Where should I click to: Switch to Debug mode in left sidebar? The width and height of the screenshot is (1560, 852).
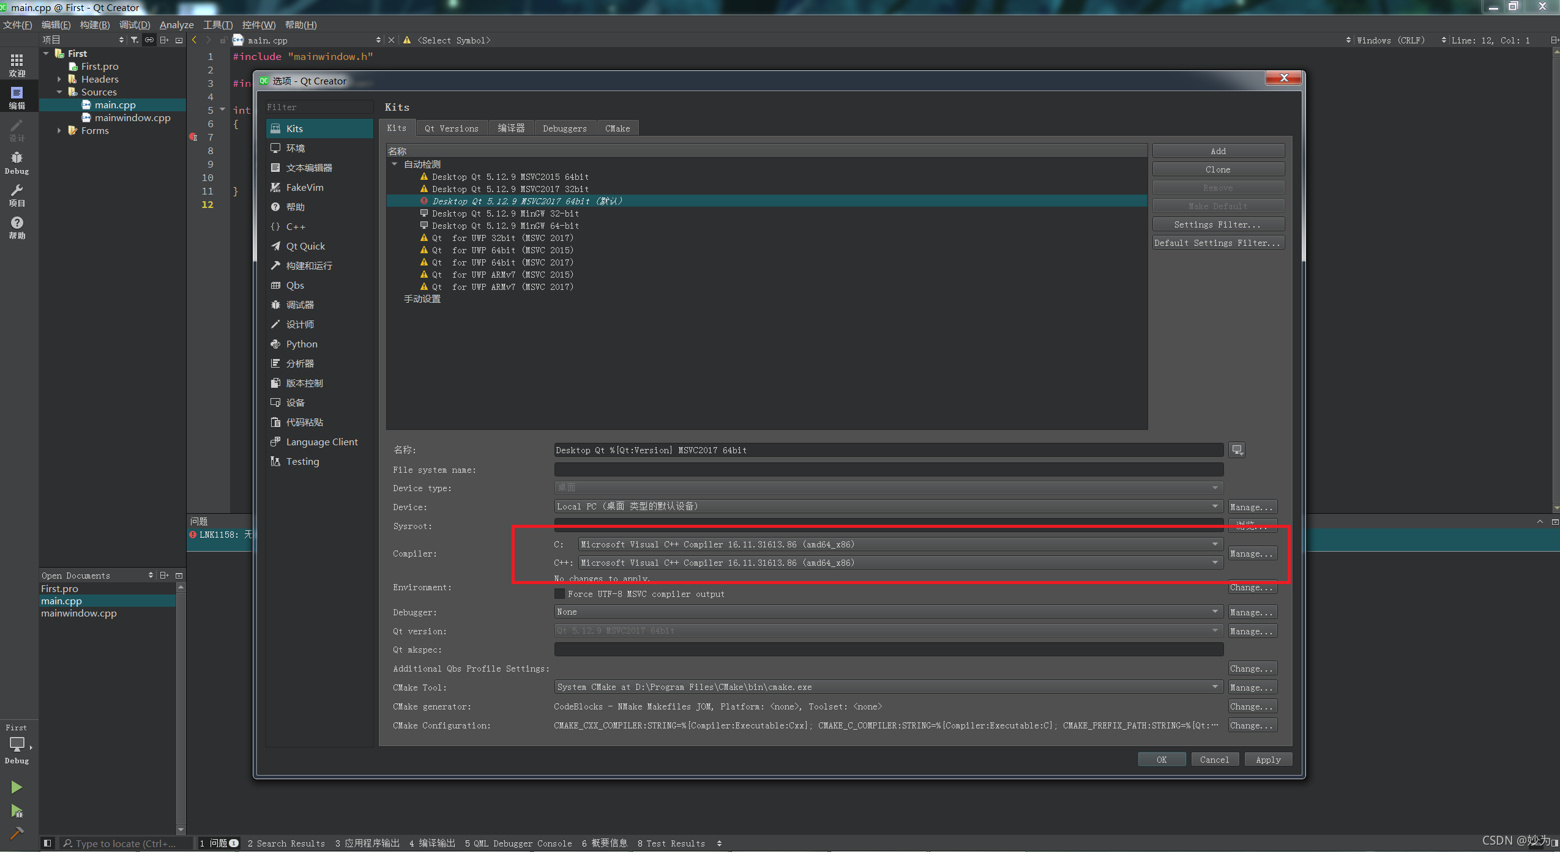pyautogui.click(x=17, y=163)
